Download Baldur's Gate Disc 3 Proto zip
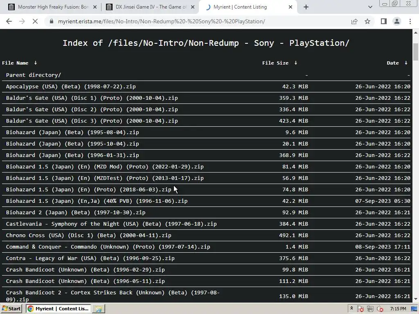 [92, 121]
